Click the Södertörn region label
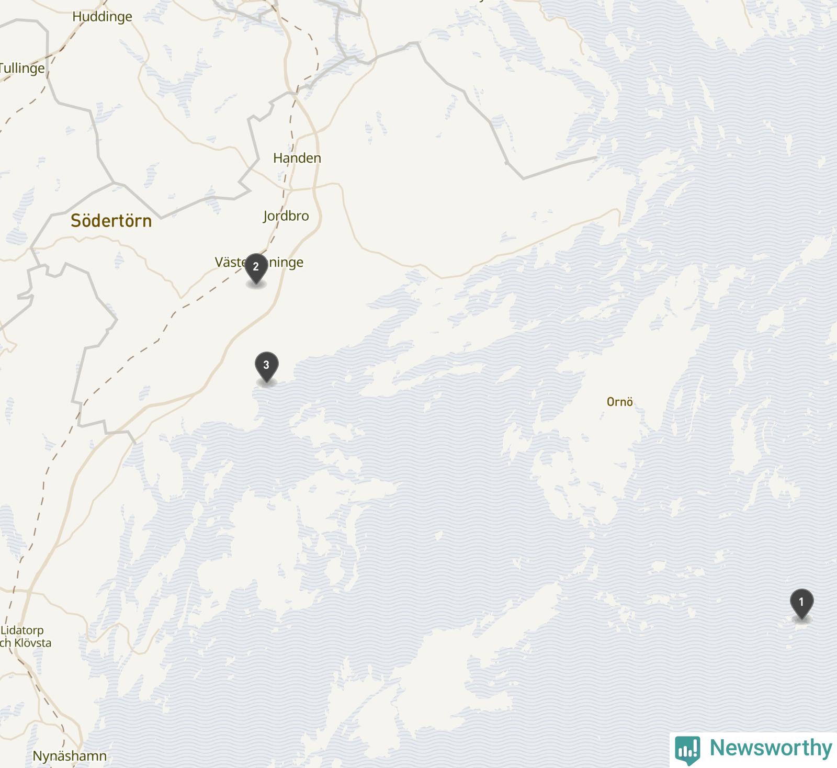This screenshot has height=768, width=837. 111,221
